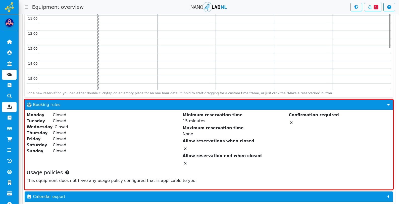The height and width of the screenshot is (204, 402).
Task: Click the '15 minutes' value
Action: [x=194, y=121]
